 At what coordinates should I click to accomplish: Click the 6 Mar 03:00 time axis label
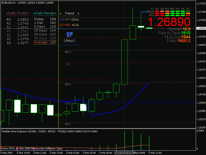tap(89, 153)
